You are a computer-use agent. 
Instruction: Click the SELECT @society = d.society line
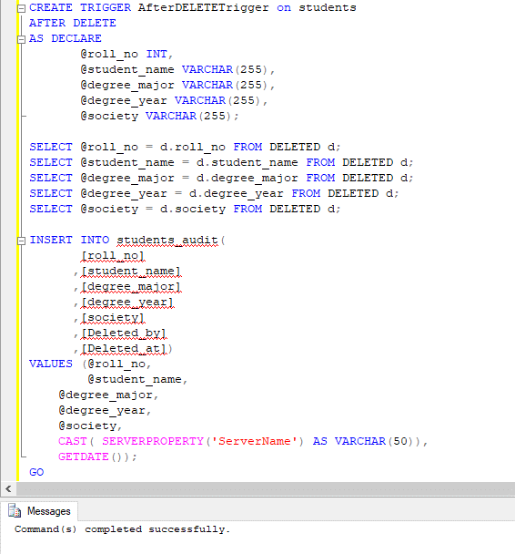[185, 210]
